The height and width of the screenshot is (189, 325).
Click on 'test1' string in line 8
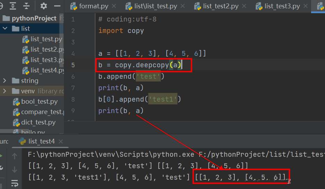click(163, 99)
